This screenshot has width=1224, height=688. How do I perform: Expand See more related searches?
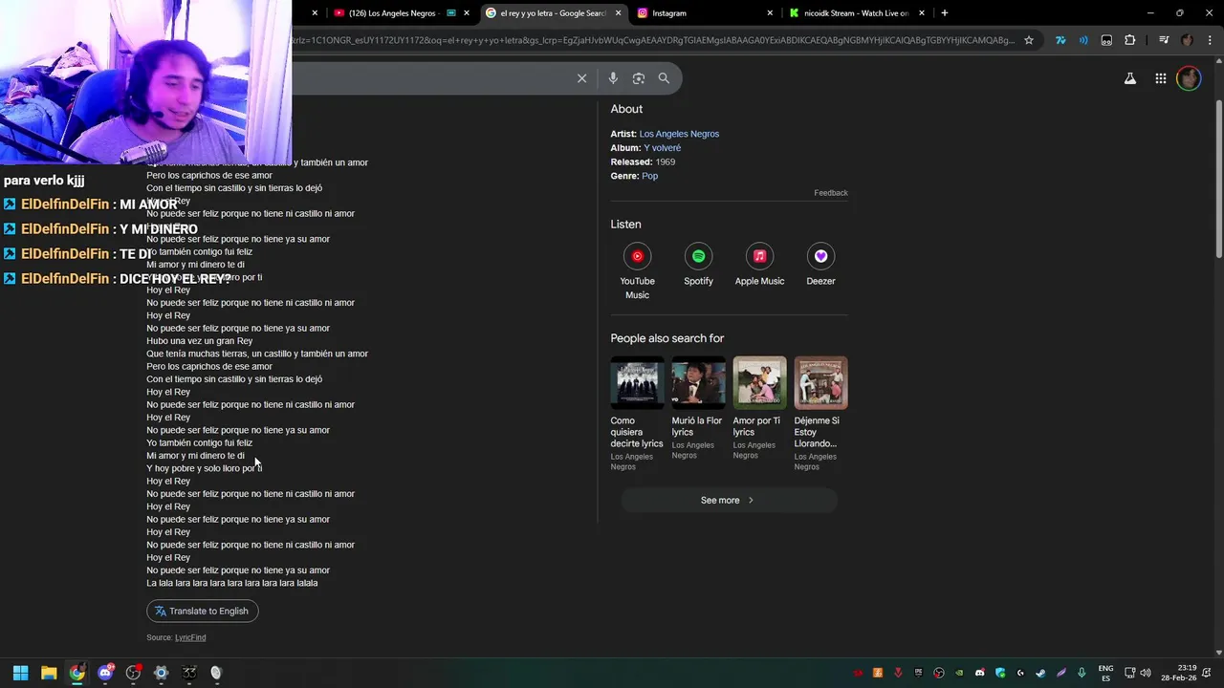(x=729, y=500)
